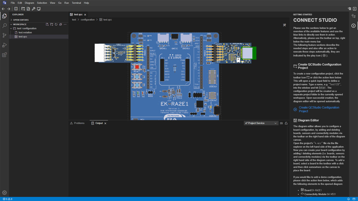The height and width of the screenshot is (201, 358).
Task: Open the Workspace more actions ellipsis
Action: point(65,24)
